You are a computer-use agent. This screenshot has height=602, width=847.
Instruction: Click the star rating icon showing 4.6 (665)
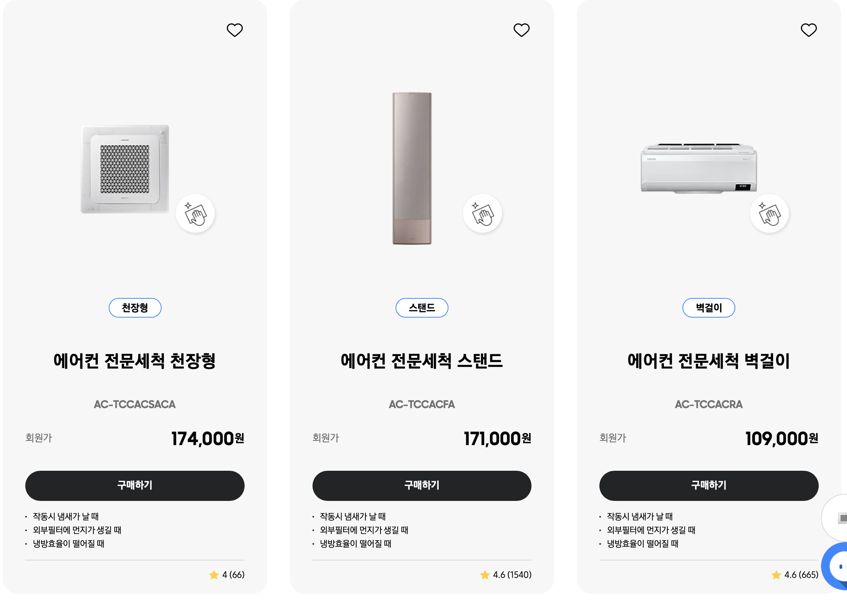pyautogui.click(x=776, y=575)
